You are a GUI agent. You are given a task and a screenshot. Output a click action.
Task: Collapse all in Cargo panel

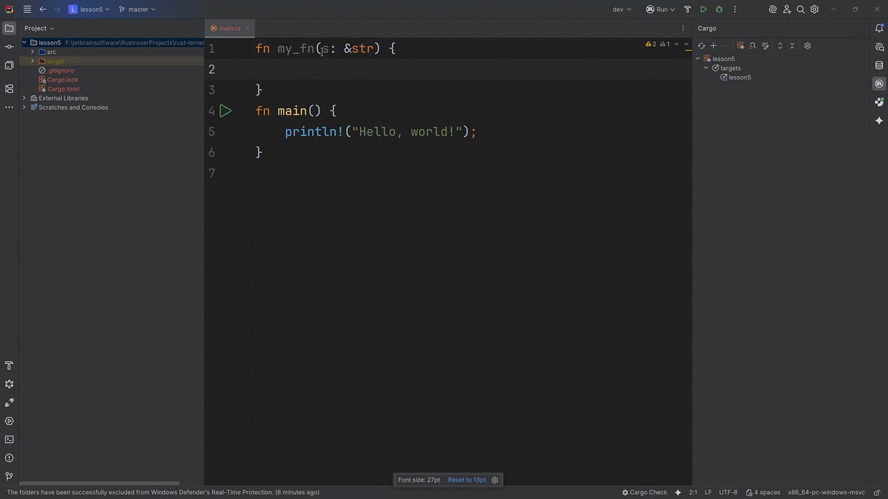pyautogui.click(x=792, y=46)
